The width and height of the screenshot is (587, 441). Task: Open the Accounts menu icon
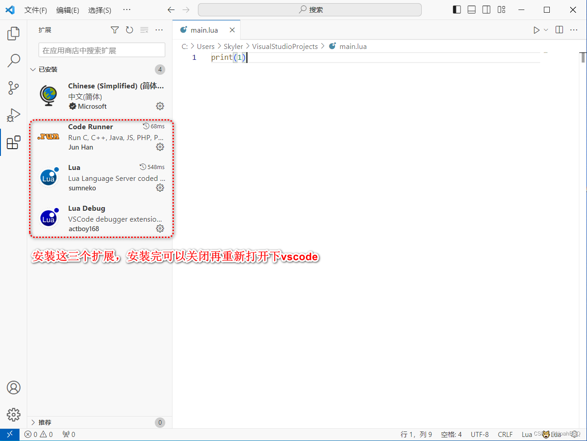click(14, 388)
